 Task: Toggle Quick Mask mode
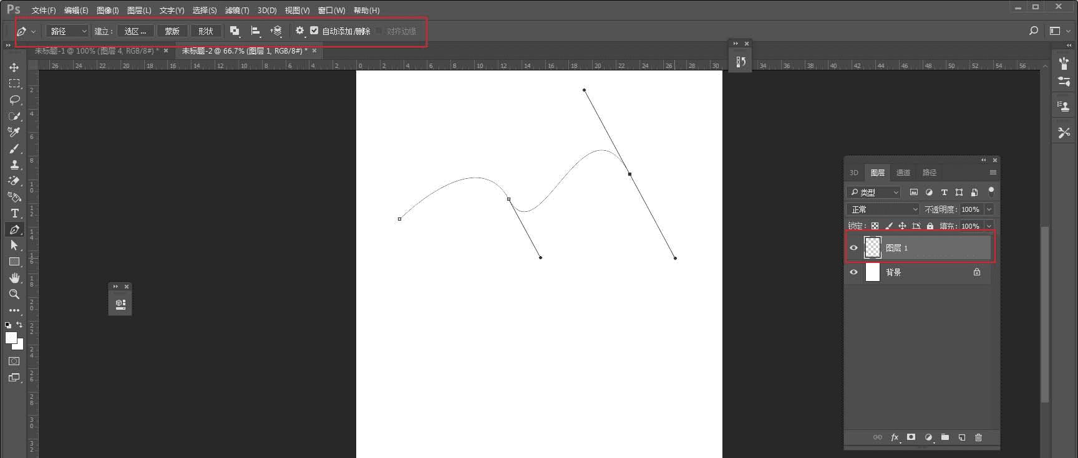click(14, 361)
